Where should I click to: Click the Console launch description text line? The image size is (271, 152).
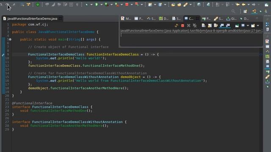(191, 31)
